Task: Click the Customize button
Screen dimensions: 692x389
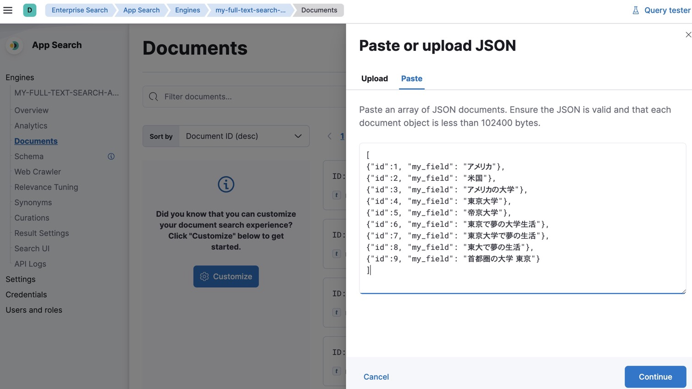Action: [x=226, y=276]
